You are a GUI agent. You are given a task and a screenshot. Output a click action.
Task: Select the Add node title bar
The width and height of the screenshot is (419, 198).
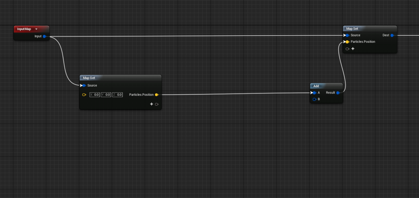(326, 86)
